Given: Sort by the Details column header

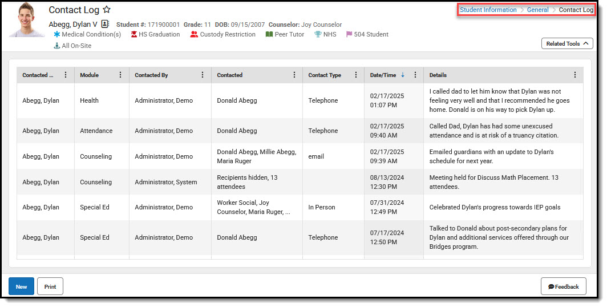Looking at the screenshot, I should click(x=438, y=75).
